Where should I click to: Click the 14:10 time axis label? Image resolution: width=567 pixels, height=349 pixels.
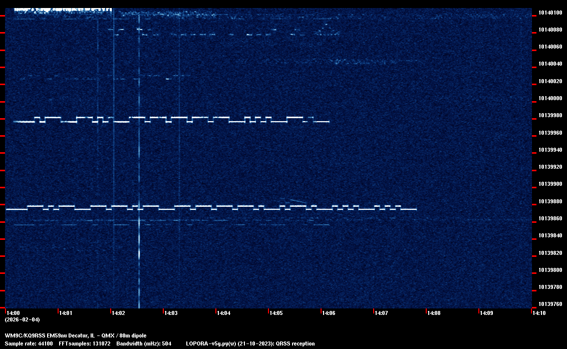[539, 313]
